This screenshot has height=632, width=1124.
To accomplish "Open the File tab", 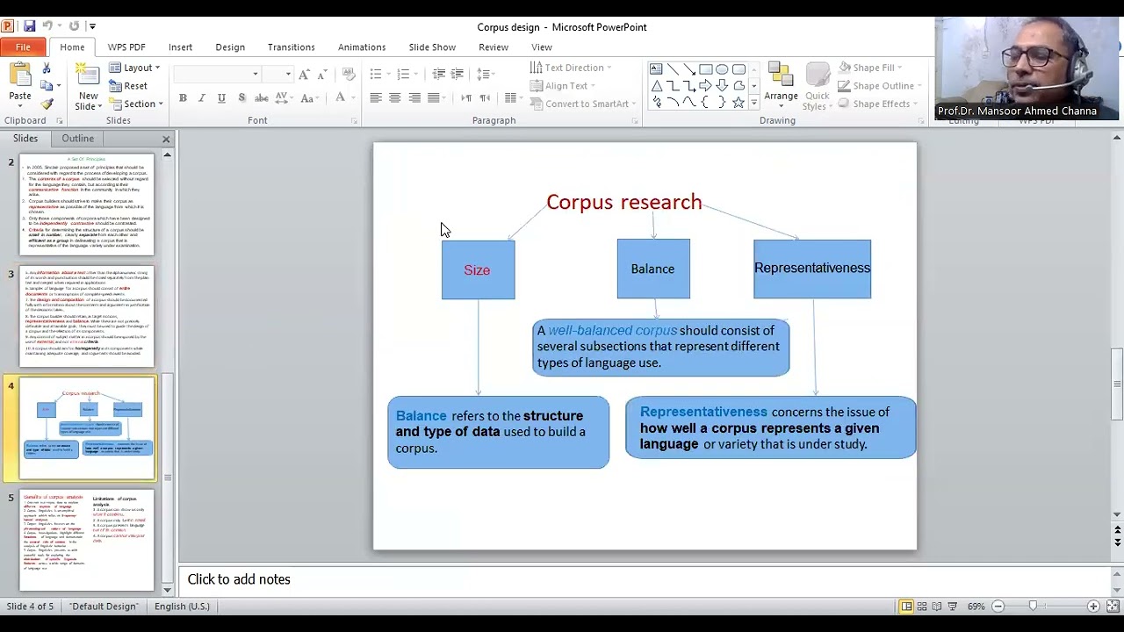I will point(23,47).
